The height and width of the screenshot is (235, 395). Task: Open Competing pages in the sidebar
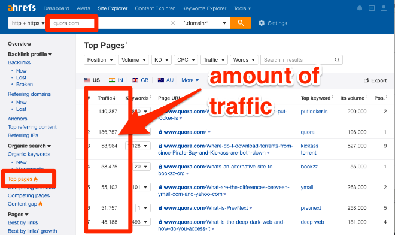tap(29, 195)
